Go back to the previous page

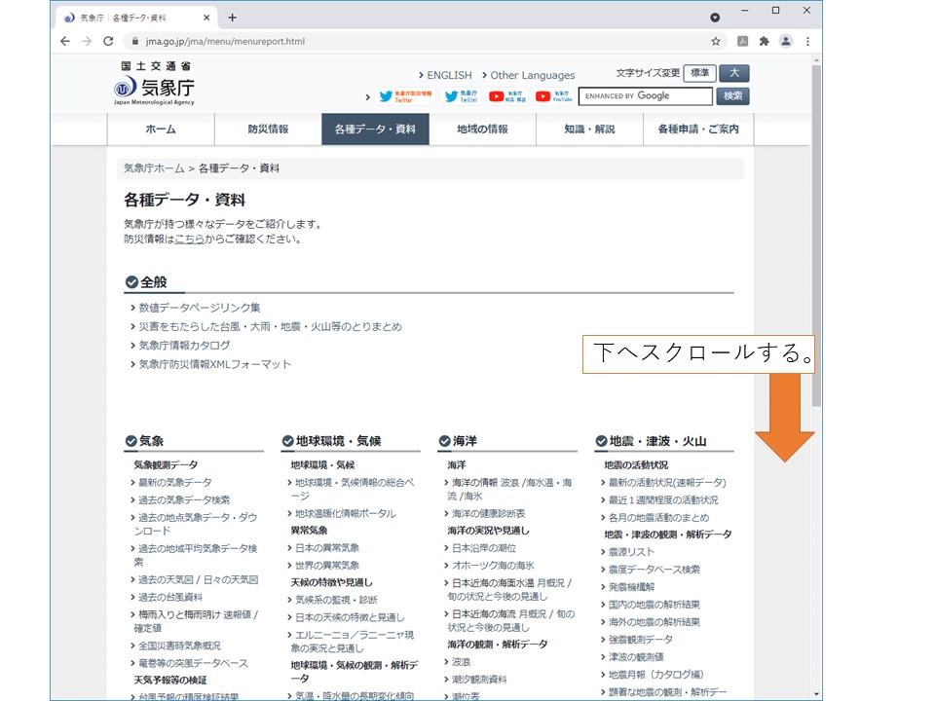(65, 41)
